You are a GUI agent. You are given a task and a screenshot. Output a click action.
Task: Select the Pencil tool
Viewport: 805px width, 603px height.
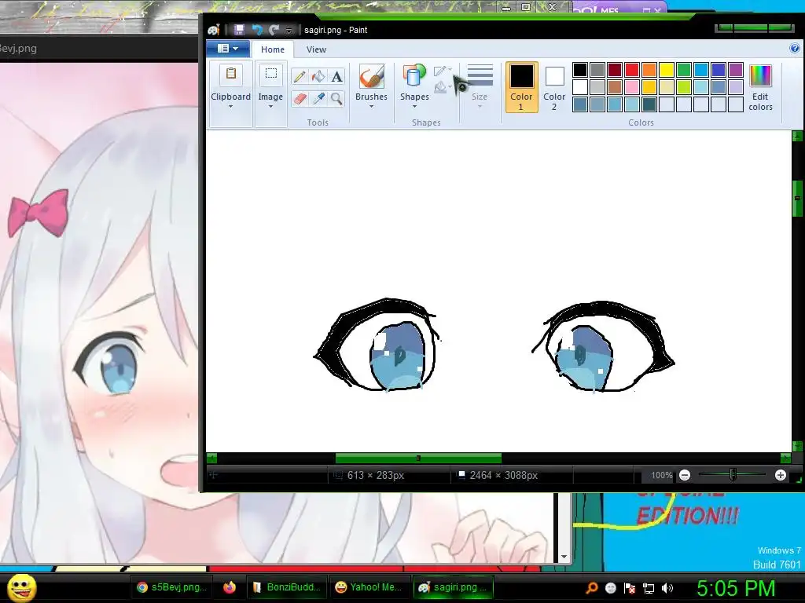tap(300, 76)
